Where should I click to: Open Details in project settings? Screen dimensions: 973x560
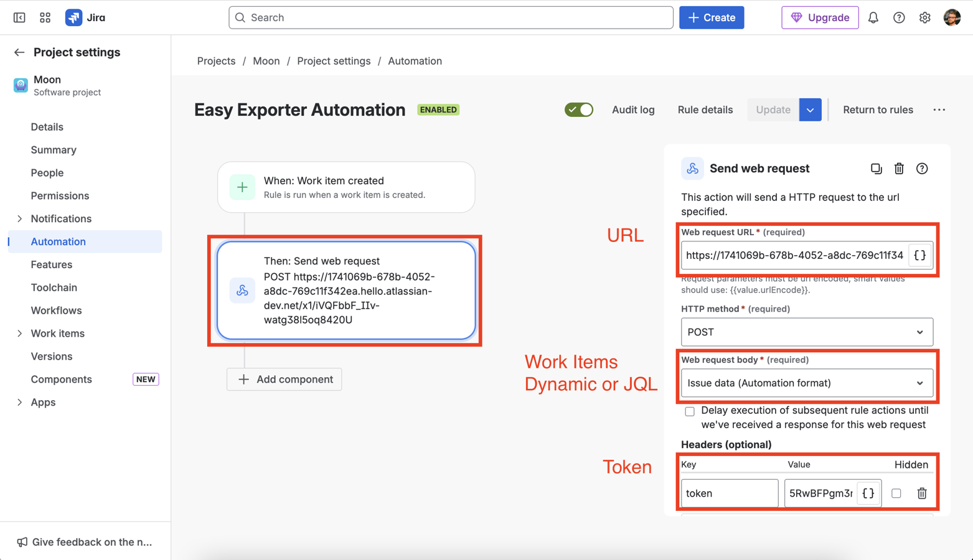(47, 127)
